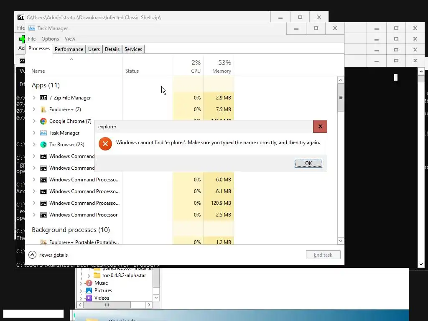Click the Task Manager process icon
Image resolution: width=428 pixels, height=321 pixels.
[43, 133]
